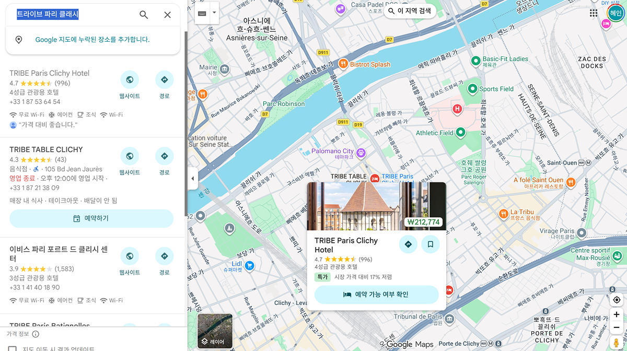Viewport: 627px width, 351px height.
Task: Click the Virage Paris map label
Action: point(557,231)
